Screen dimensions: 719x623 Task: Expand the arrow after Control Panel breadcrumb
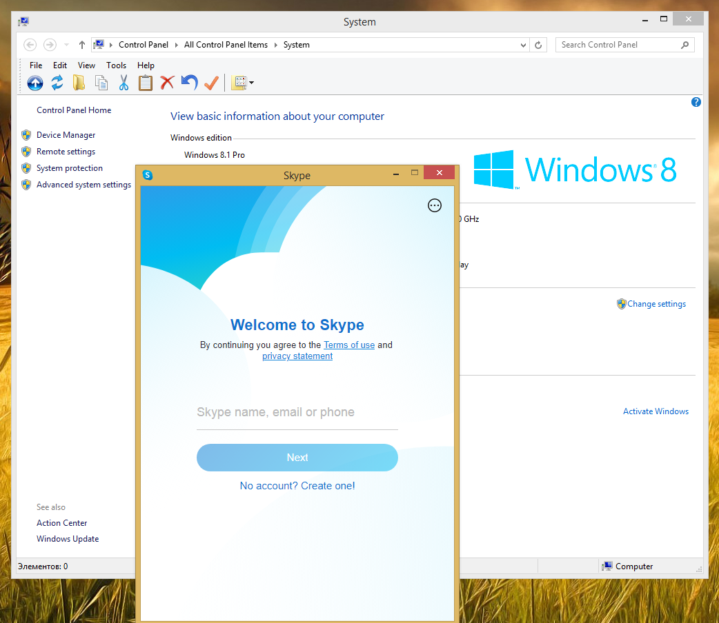pyautogui.click(x=177, y=45)
